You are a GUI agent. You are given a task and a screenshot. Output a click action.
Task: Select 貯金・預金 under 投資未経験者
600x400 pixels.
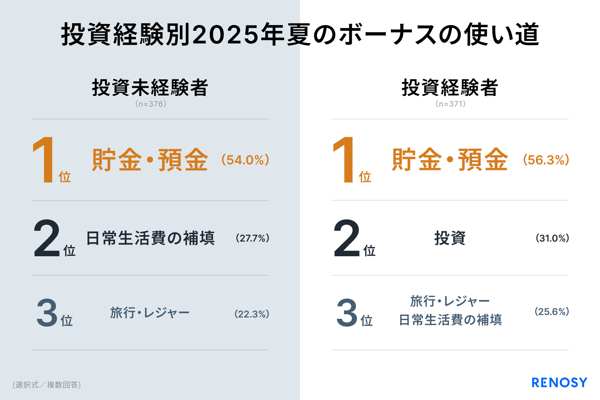[150, 160]
